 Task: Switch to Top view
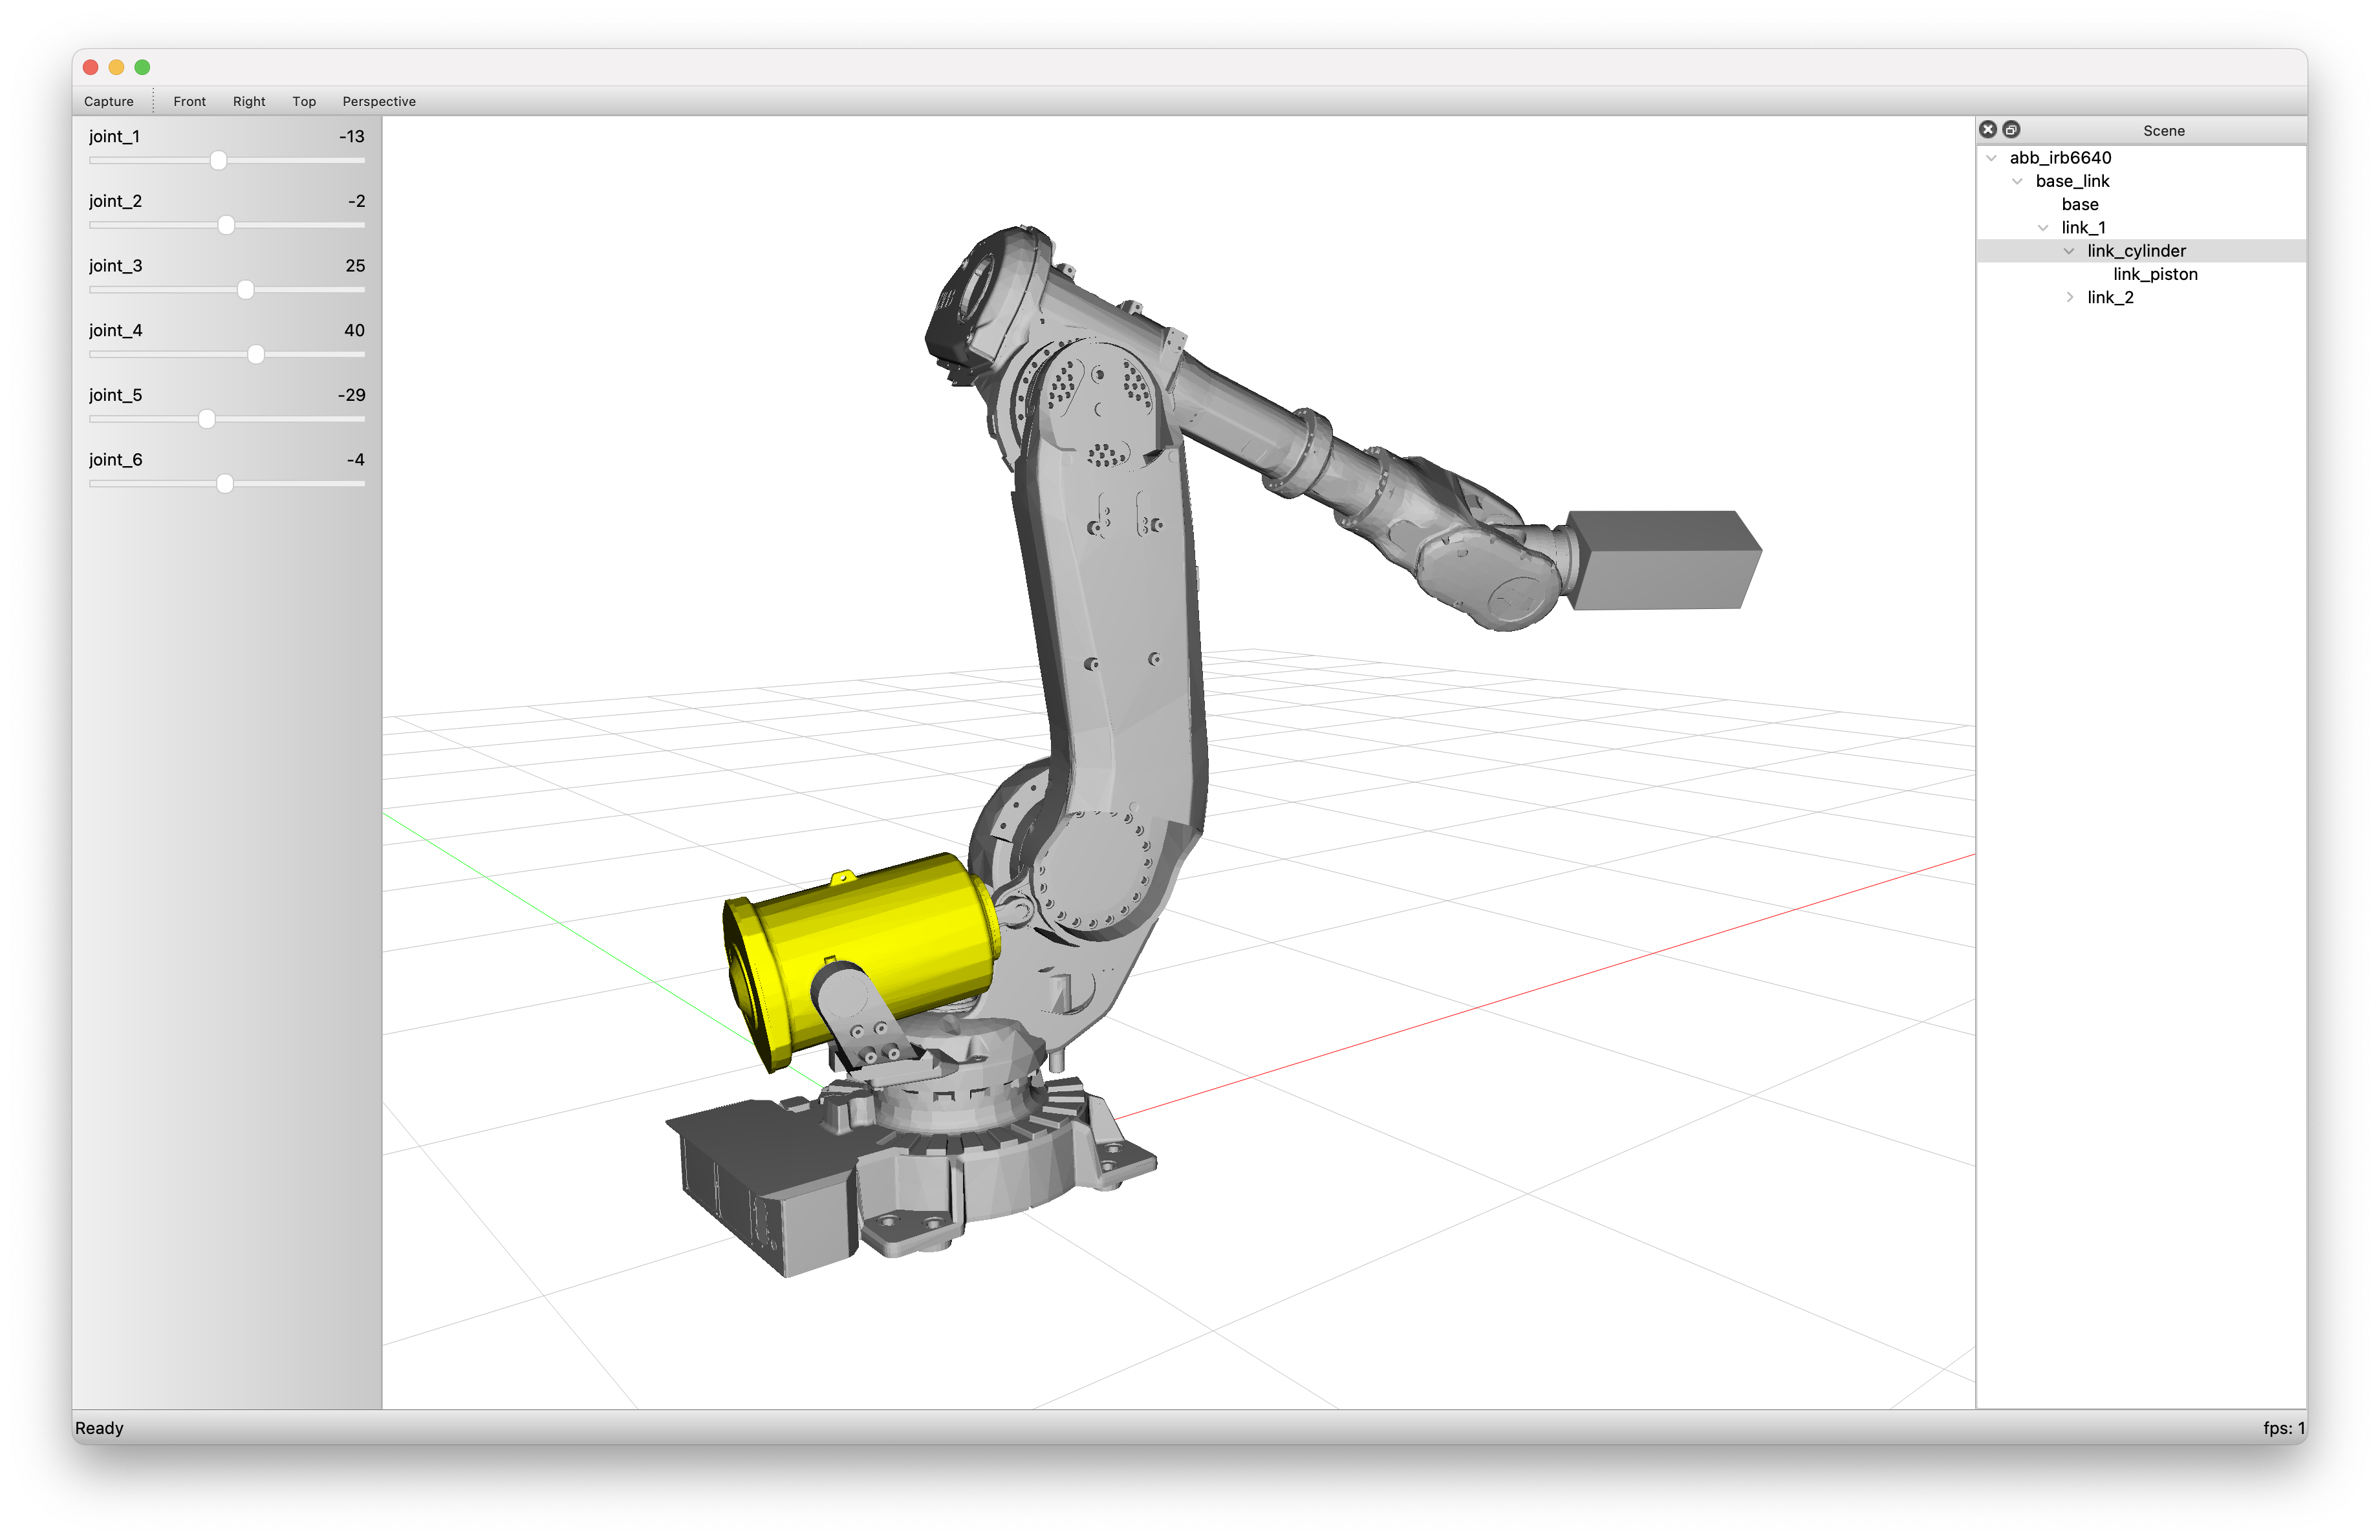304,101
